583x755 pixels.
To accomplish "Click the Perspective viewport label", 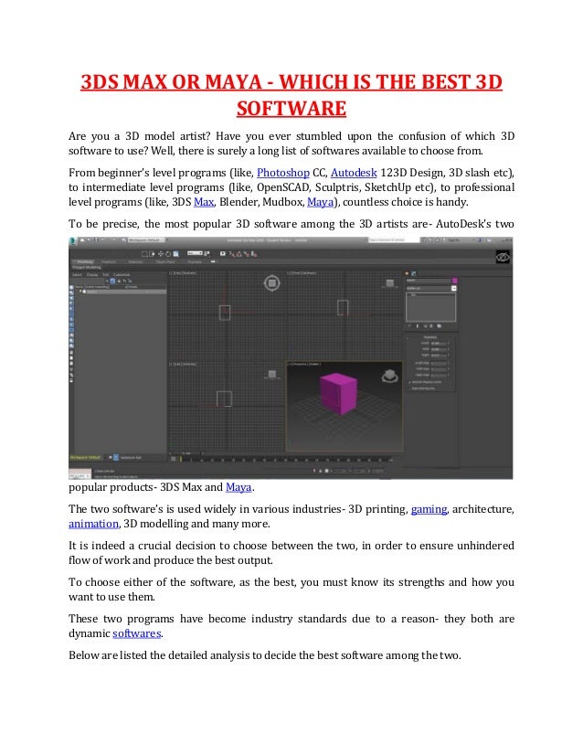I will 304,365.
